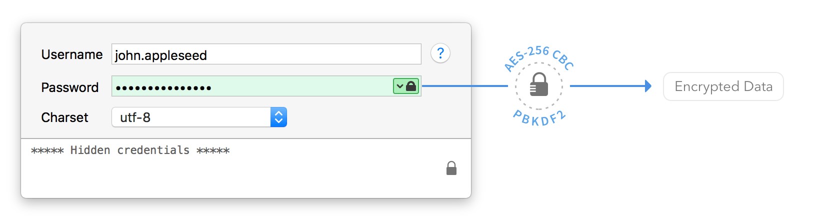Toggle the green padlock in Password field
This screenshot has height=223, width=816.
(411, 86)
